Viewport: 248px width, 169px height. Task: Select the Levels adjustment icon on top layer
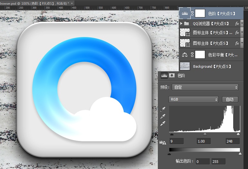click(x=185, y=13)
